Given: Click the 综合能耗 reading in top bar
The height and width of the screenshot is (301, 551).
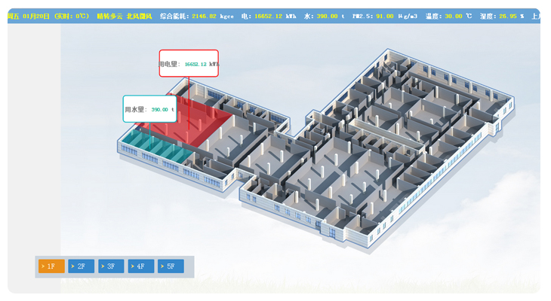Looking at the screenshot, I should click(x=197, y=15).
